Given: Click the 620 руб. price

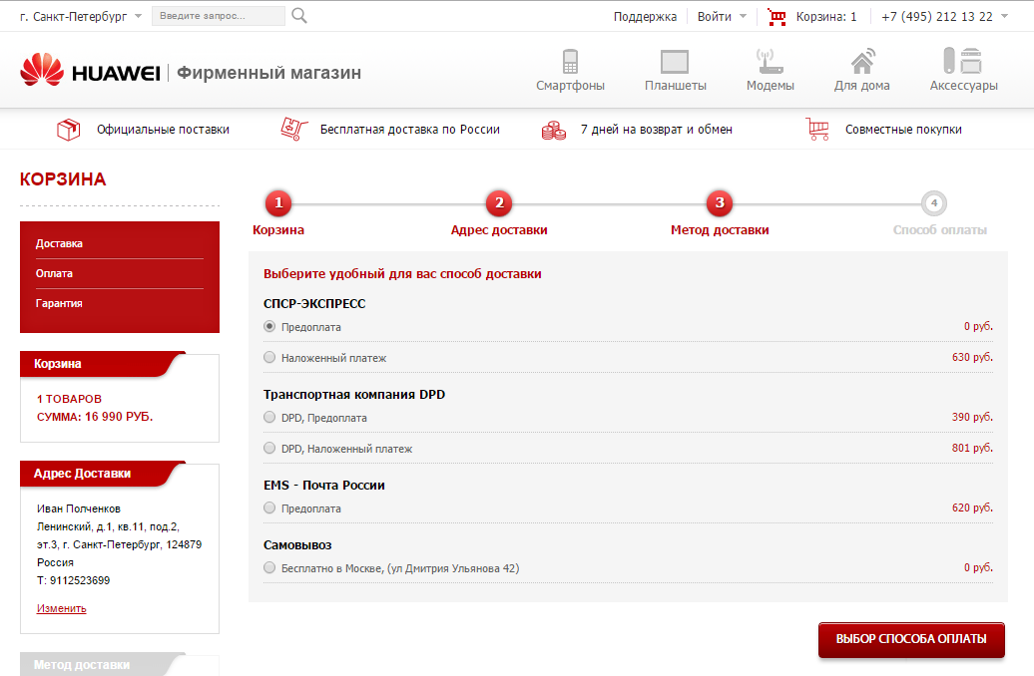Looking at the screenshot, I should pyautogui.click(x=972, y=507).
